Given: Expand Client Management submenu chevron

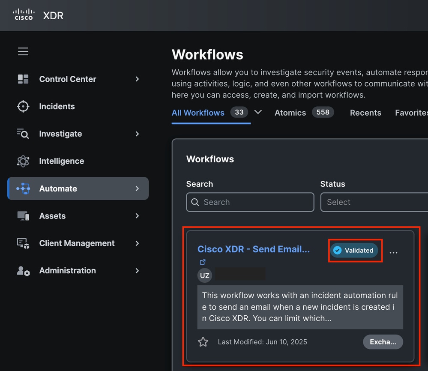Looking at the screenshot, I should tap(137, 243).
